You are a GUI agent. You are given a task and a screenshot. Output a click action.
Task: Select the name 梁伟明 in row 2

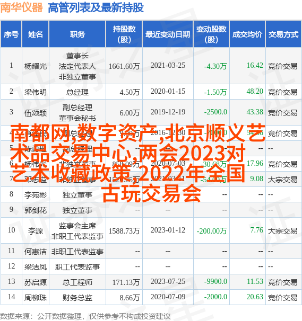point(35,92)
